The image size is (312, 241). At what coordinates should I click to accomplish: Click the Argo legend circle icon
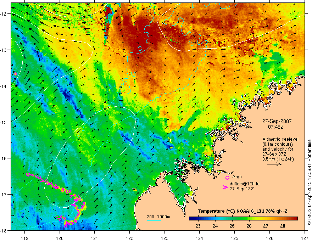point(227,178)
